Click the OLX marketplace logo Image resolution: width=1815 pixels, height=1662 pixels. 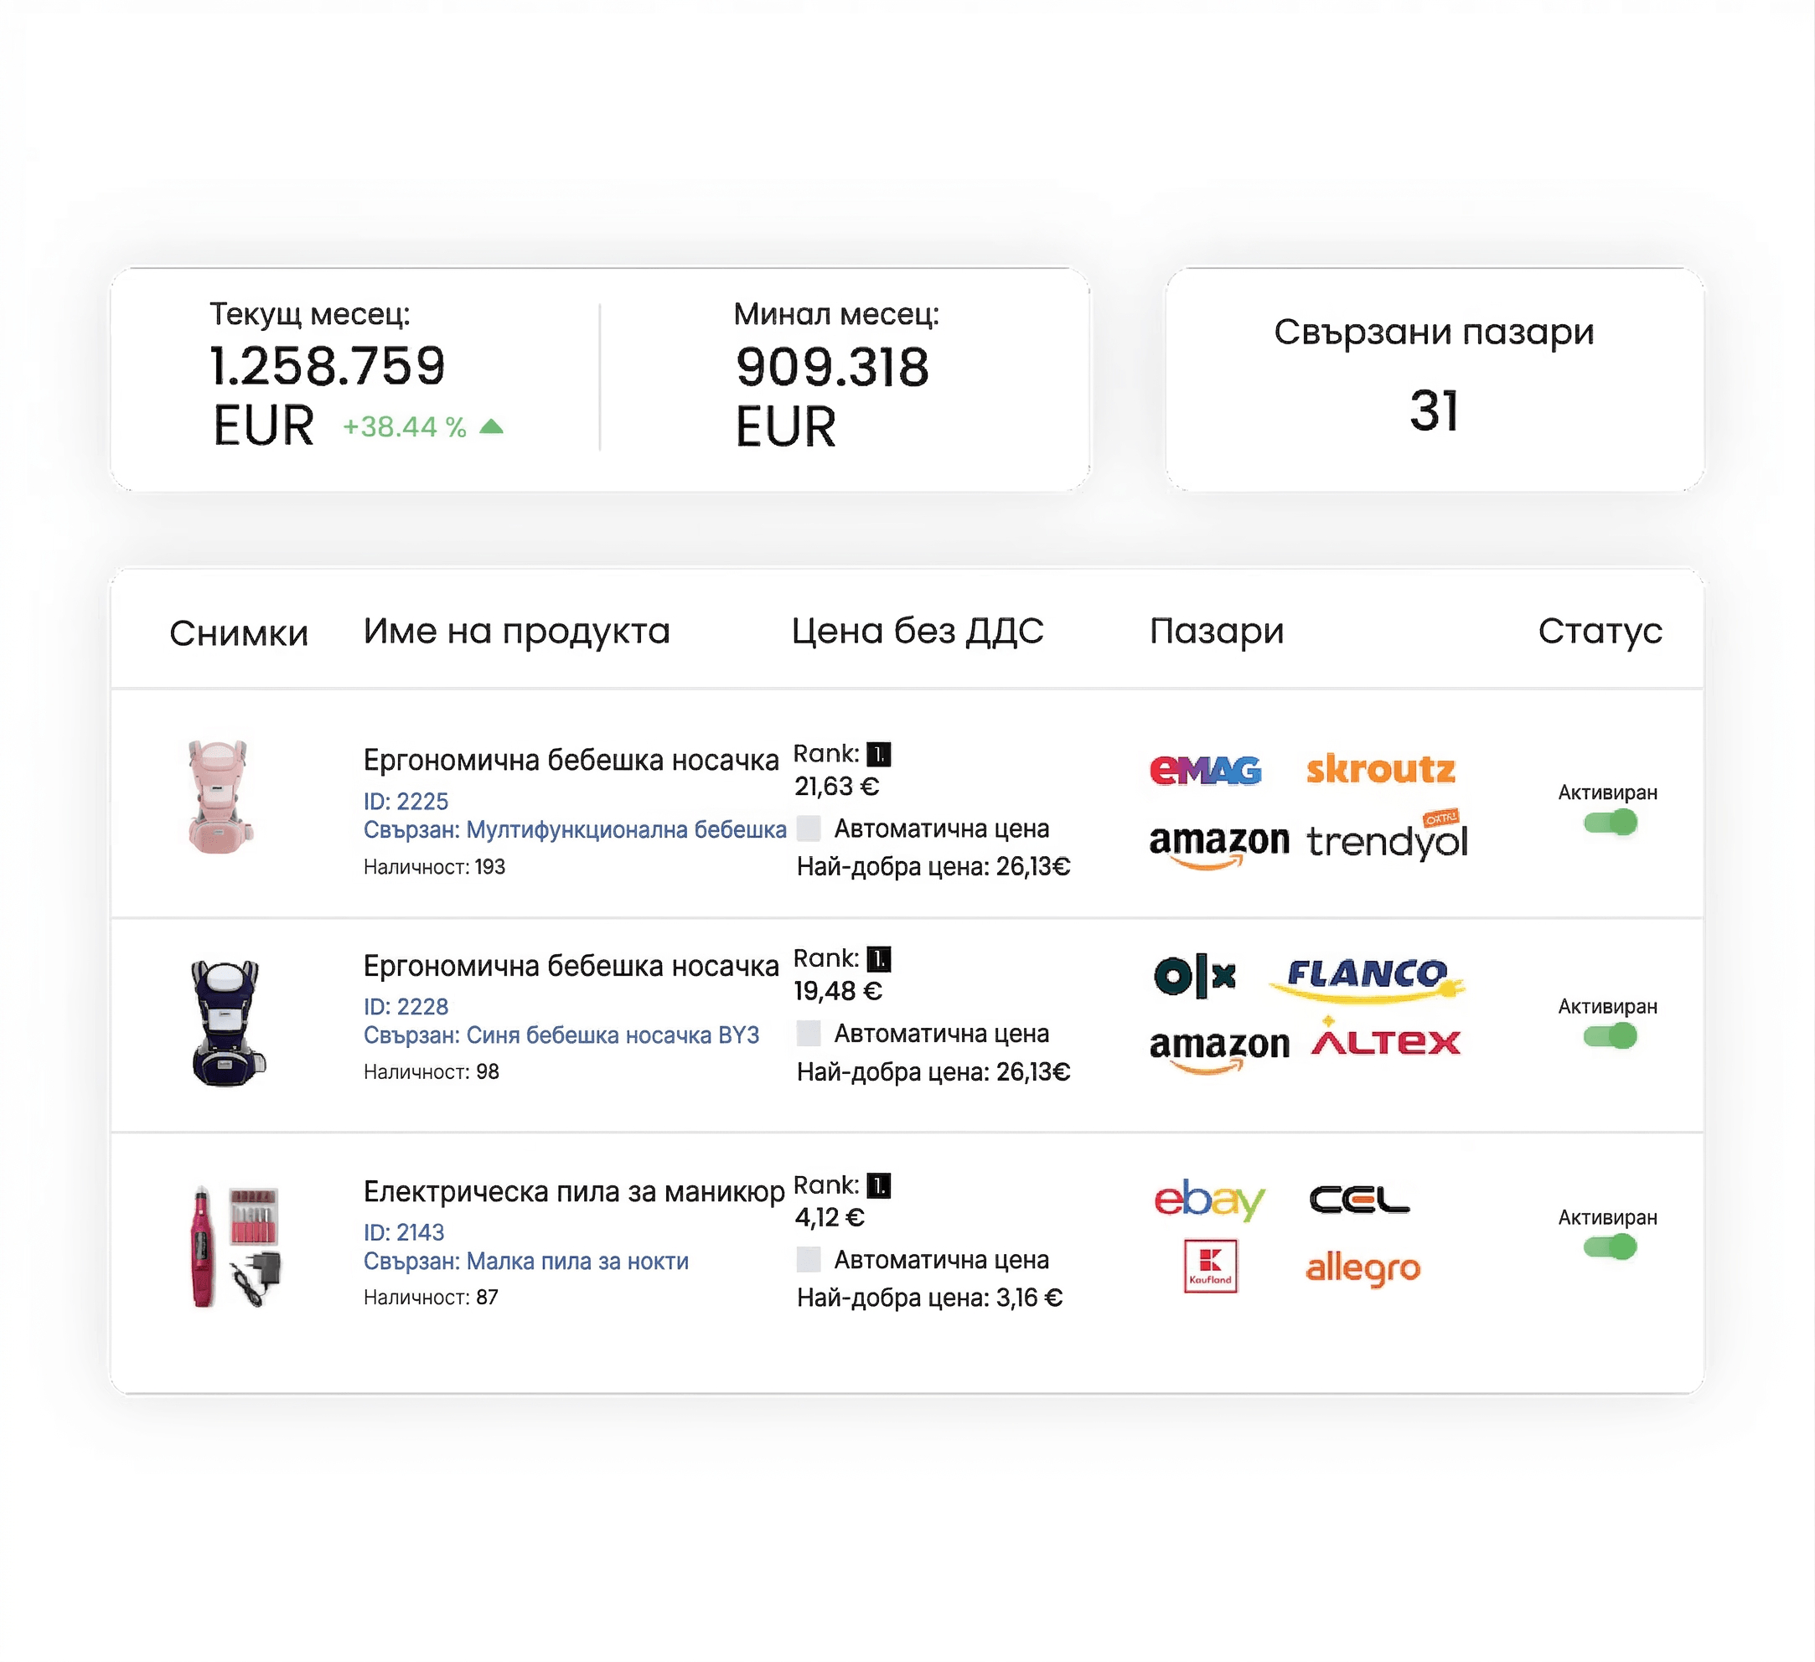tap(1195, 976)
